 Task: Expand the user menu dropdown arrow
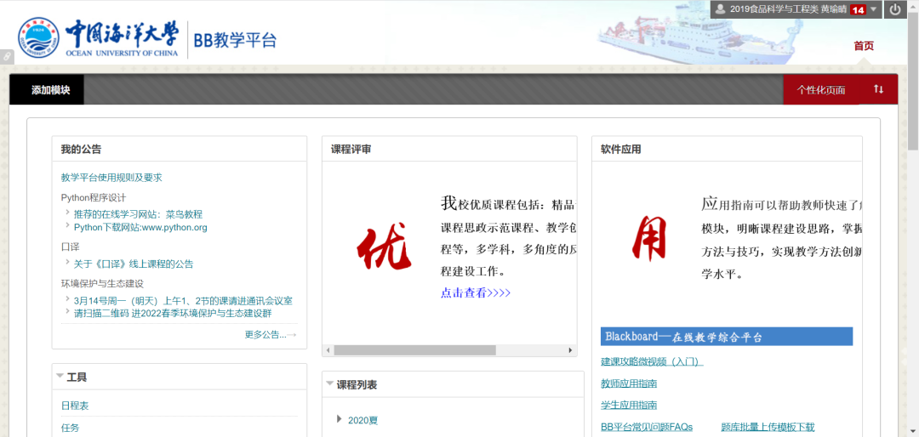pyautogui.click(x=873, y=9)
